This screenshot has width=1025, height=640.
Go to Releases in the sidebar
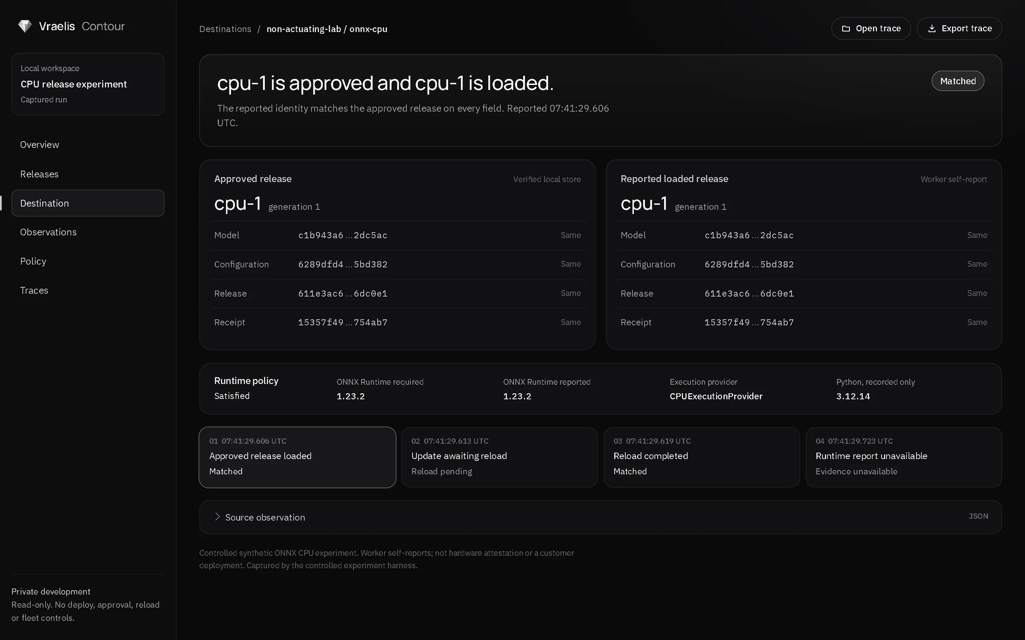tap(88, 174)
